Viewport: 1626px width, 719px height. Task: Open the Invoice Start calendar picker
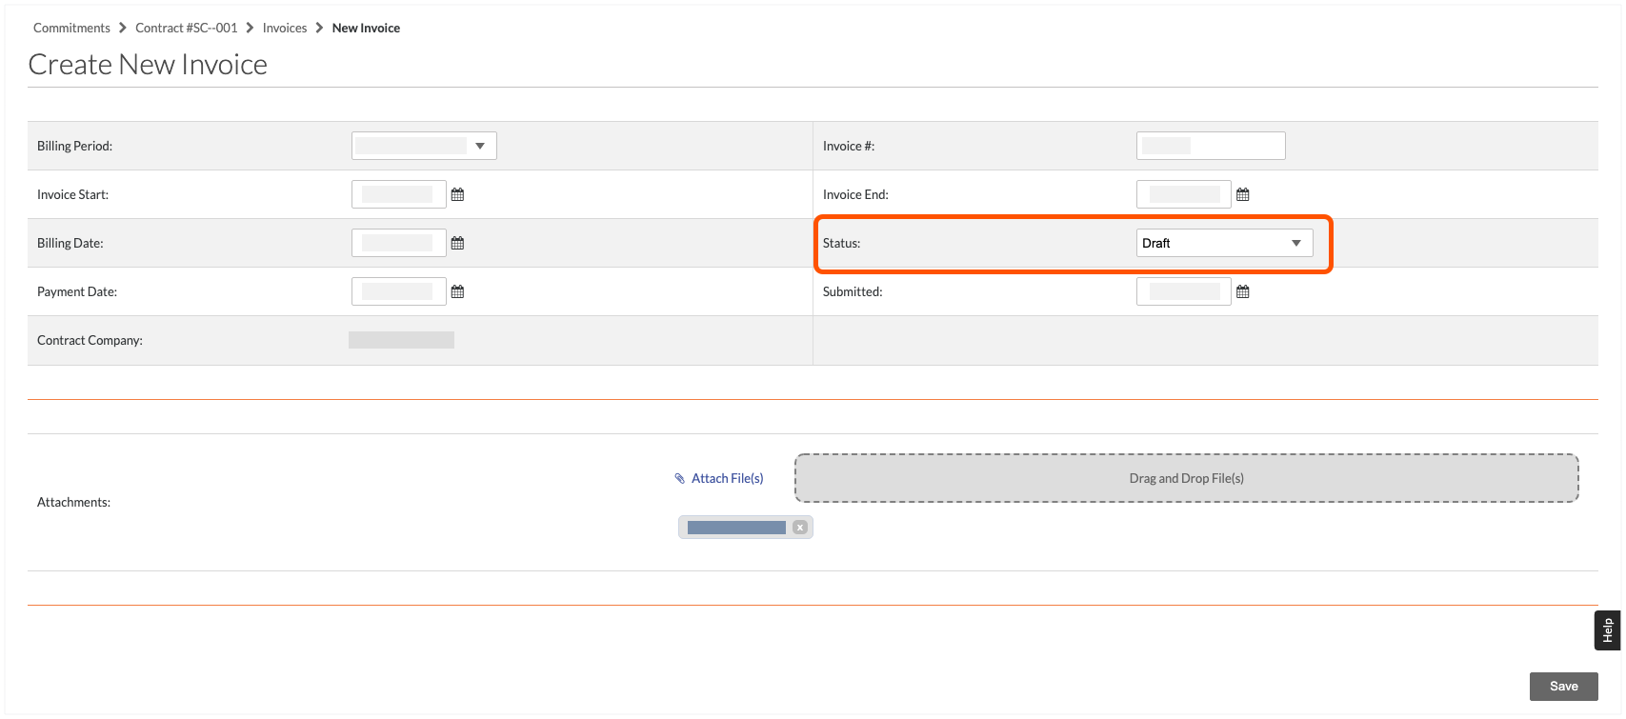click(457, 194)
